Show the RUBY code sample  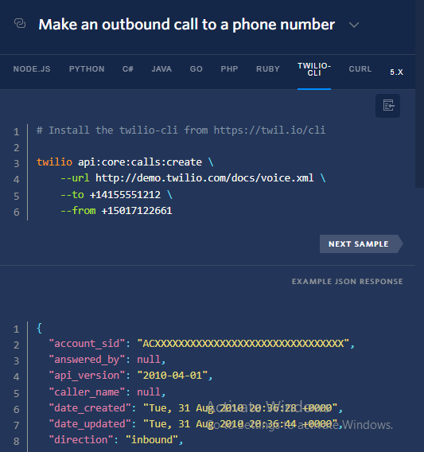point(268,69)
